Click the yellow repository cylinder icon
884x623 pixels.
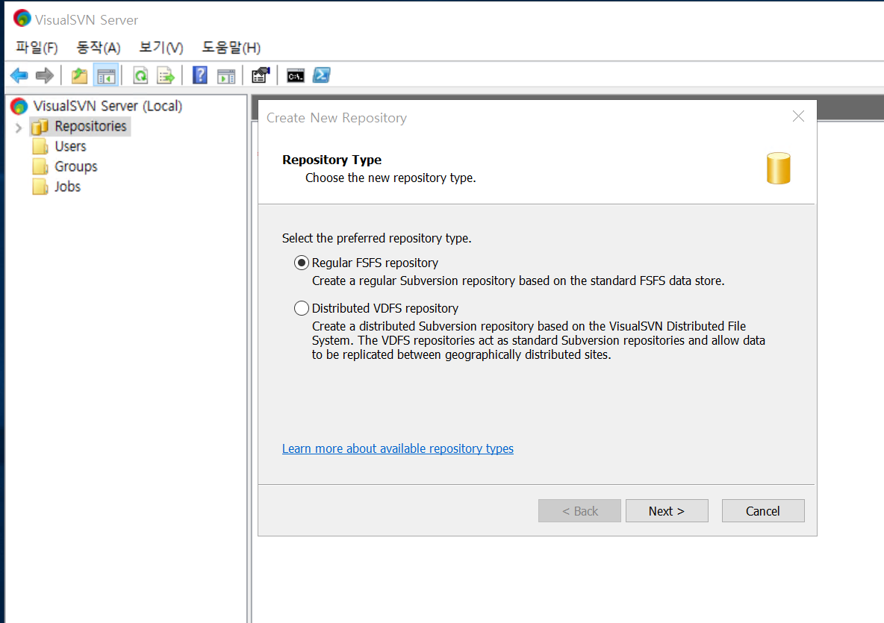779,168
